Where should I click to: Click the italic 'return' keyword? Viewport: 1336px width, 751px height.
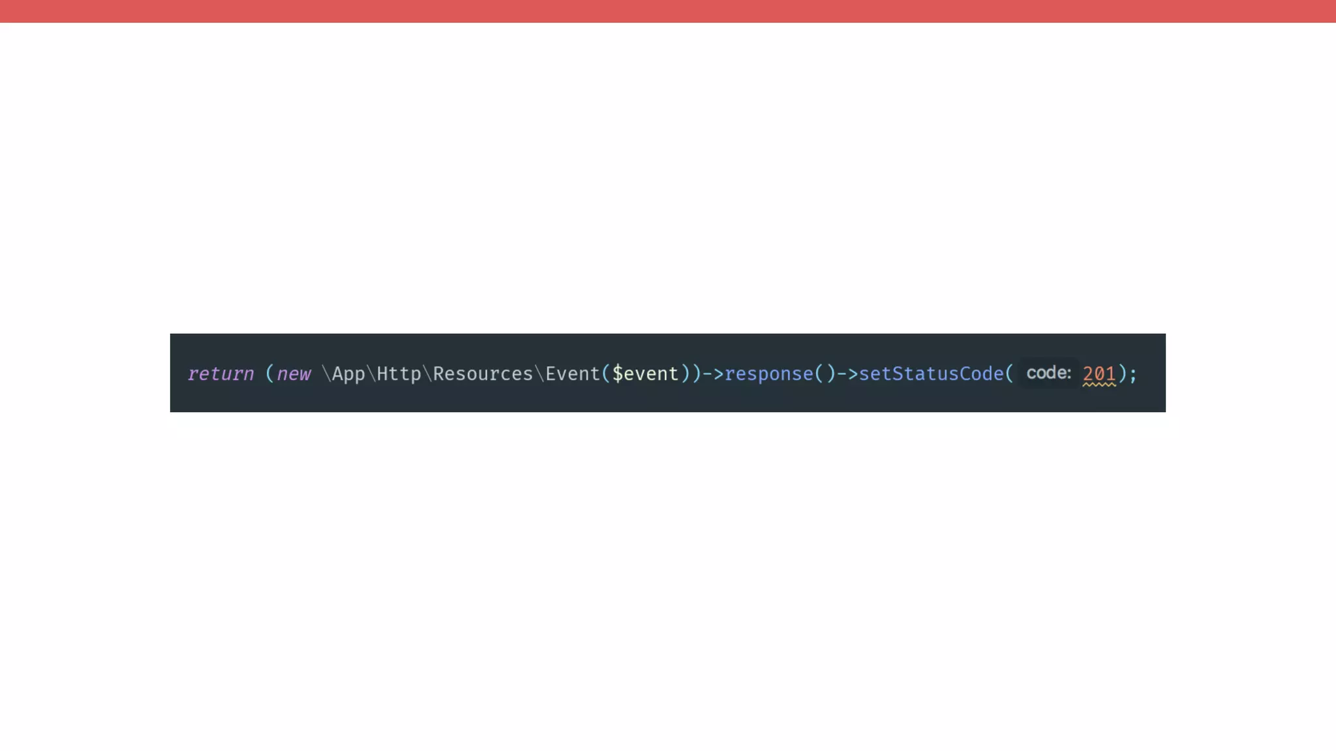pos(220,374)
